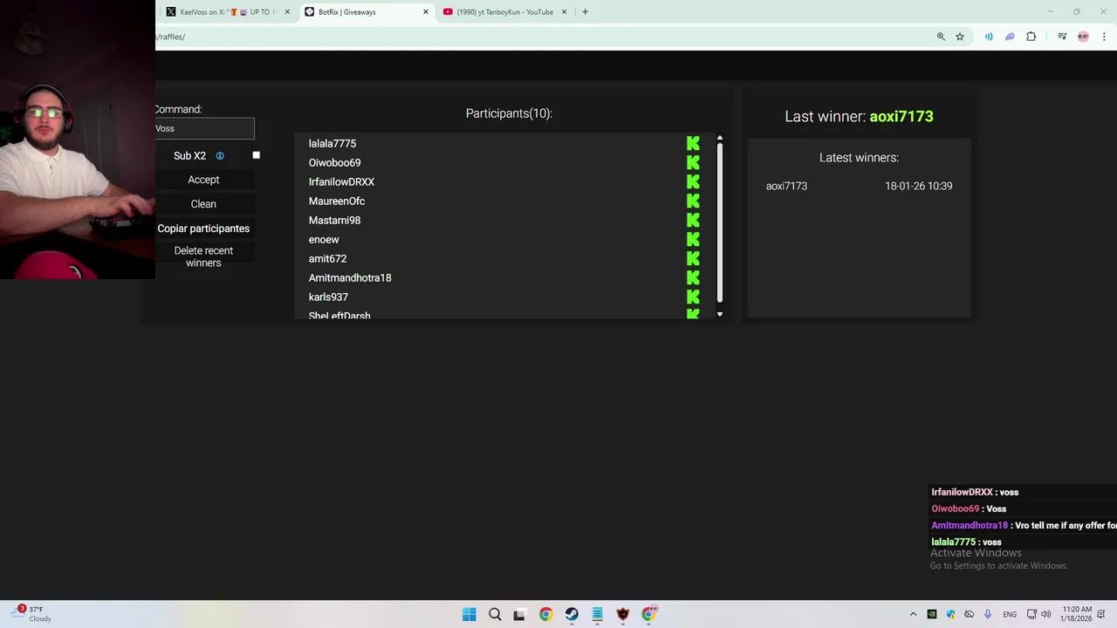
Task: Select participant amit672
Action: click(327, 258)
